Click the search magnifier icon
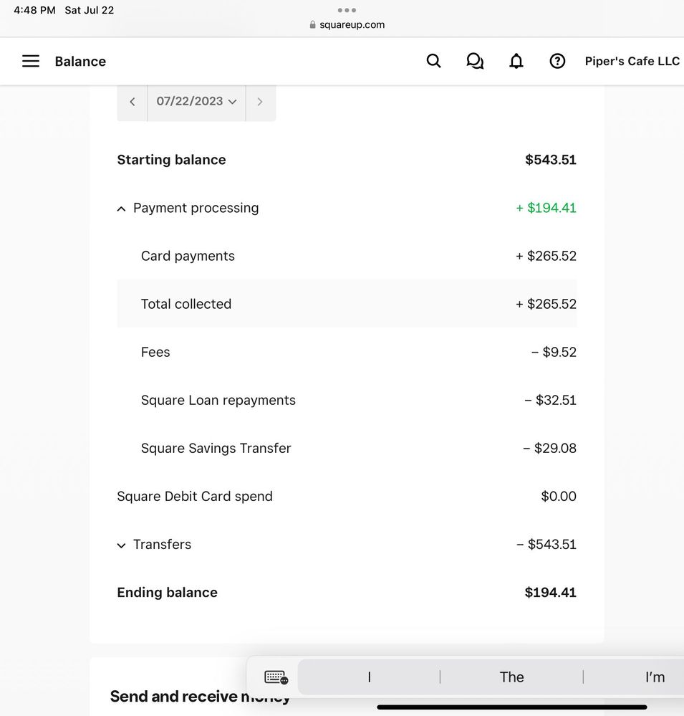Image resolution: width=684 pixels, height=716 pixels. click(433, 62)
